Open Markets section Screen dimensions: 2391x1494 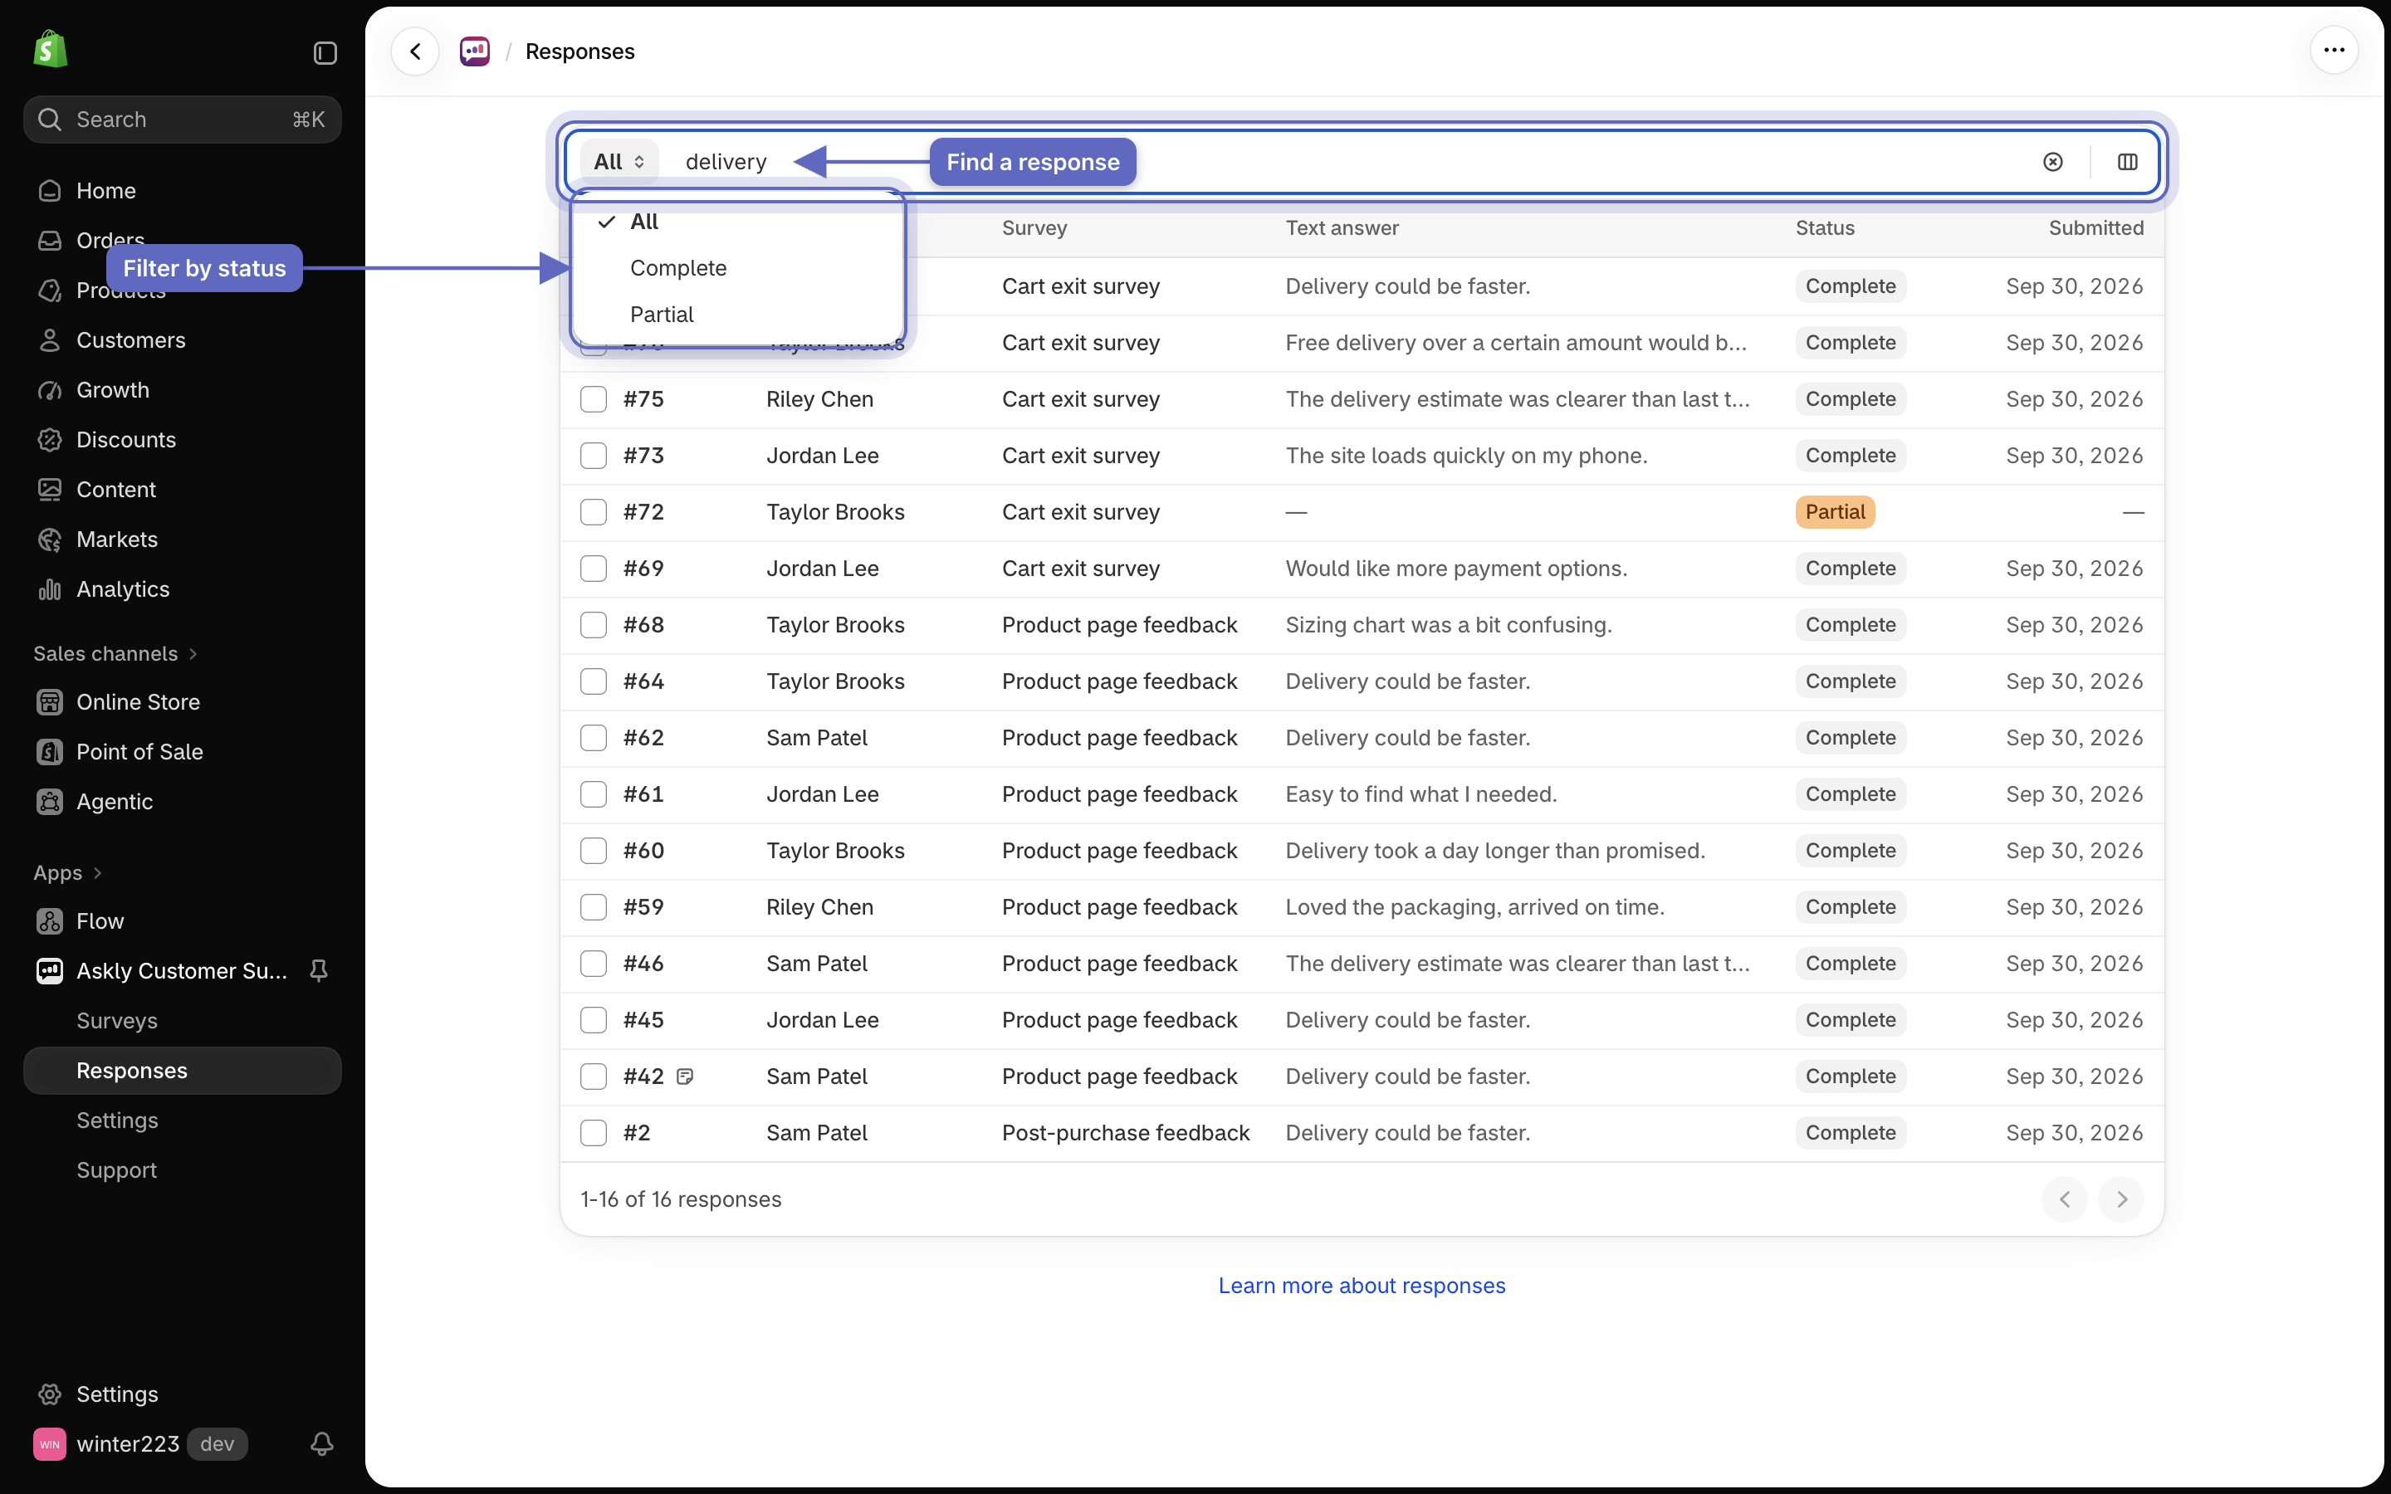point(183,539)
